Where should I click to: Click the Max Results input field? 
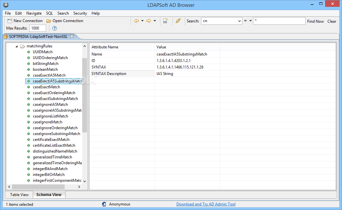coord(38,28)
